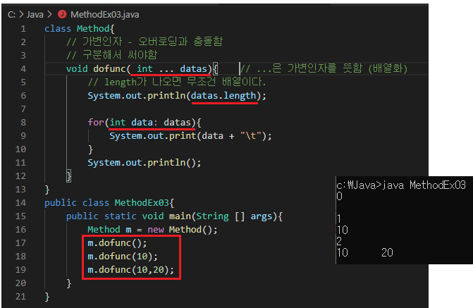Select the Java folder breadcrumb
The width and height of the screenshot is (473, 308).
35,15
